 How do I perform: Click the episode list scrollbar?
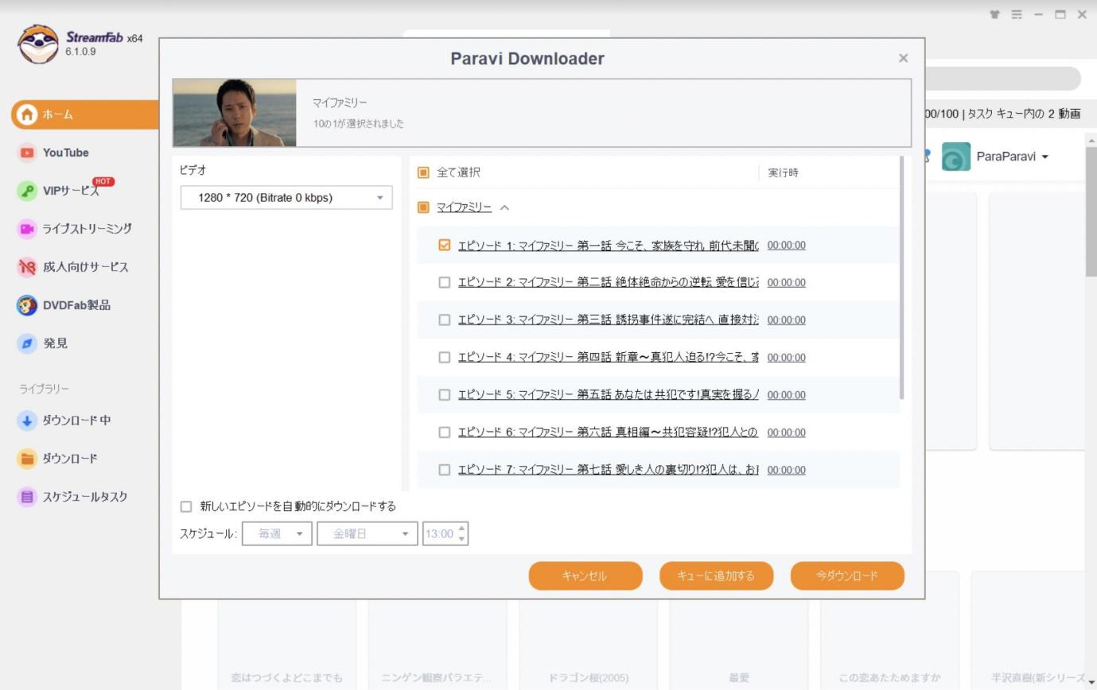coord(902,278)
